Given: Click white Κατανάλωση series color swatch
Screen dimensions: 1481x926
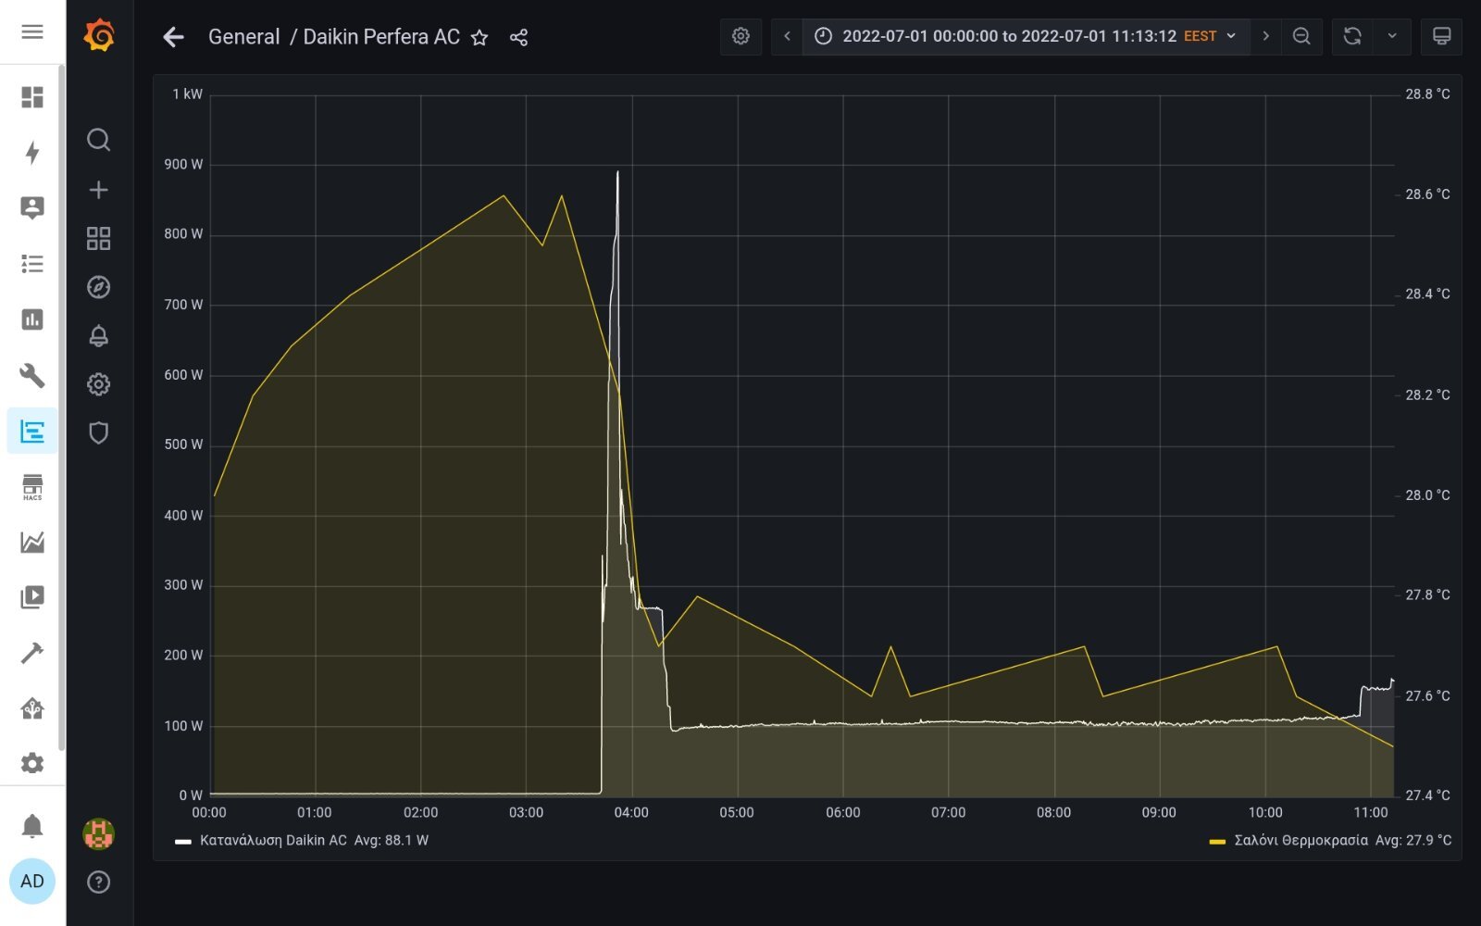Looking at the screenshot, I should point(183,842).
